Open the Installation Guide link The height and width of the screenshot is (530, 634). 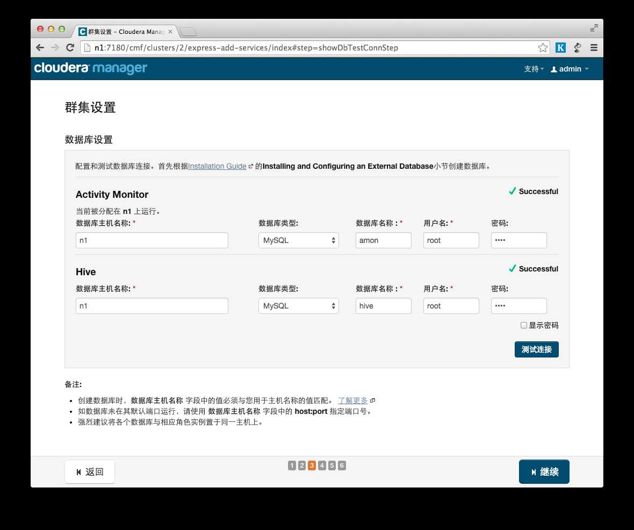[x=217, y=166]
